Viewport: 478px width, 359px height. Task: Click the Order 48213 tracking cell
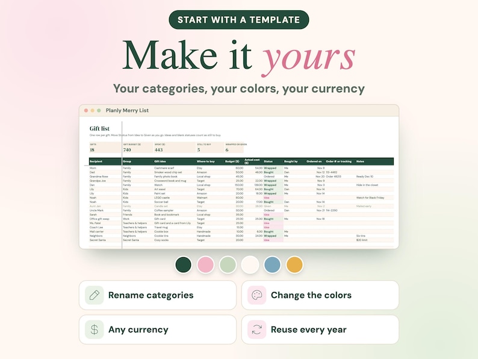coord(334,176)
